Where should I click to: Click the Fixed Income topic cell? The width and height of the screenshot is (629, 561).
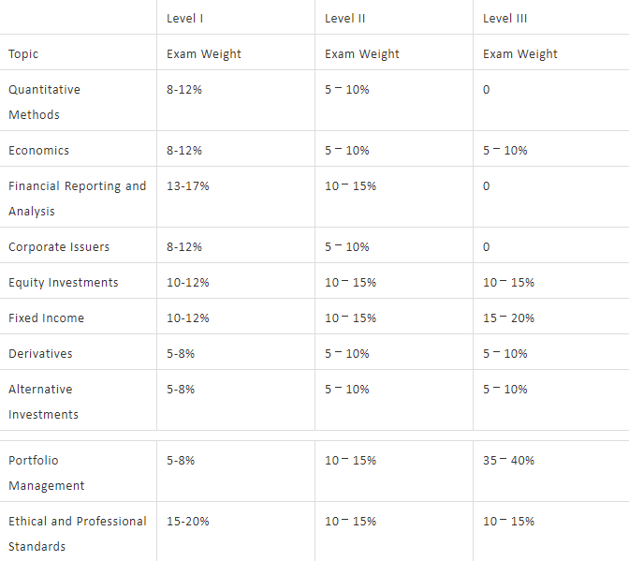click(46, 318)
